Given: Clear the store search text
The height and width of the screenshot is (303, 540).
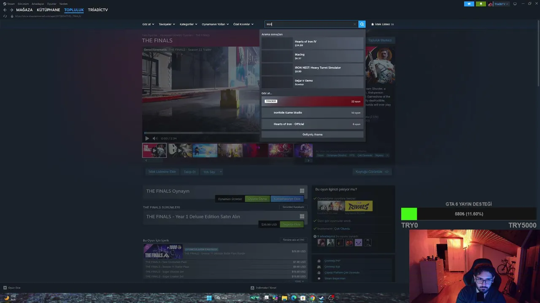Looking at the screenshot, I should [355, 24].
